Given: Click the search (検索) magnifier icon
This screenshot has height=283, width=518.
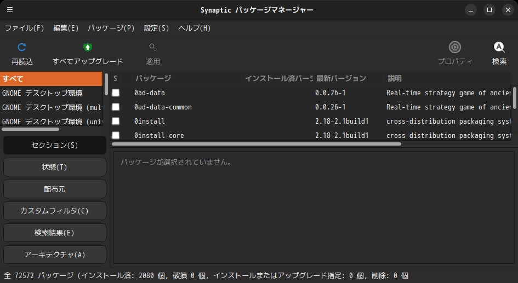Looking at the screenshot, I should (x=499, y=48).
